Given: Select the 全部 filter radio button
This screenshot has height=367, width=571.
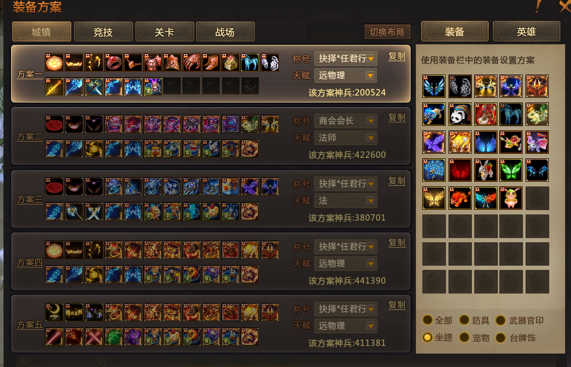Looking at the screenshot, I should (427, 320).
